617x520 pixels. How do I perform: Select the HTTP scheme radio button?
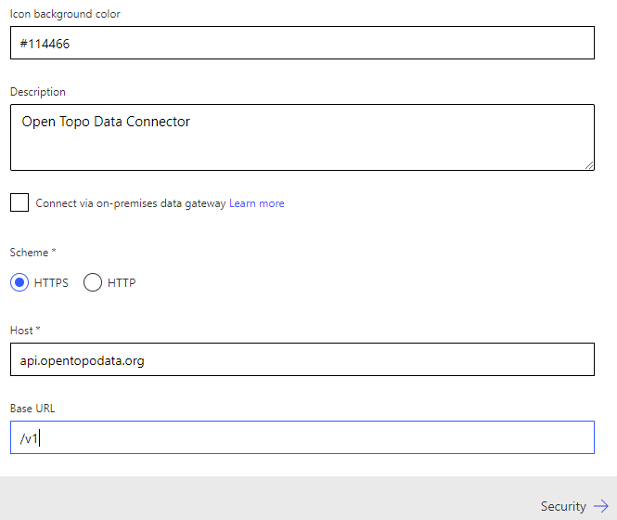93,282
